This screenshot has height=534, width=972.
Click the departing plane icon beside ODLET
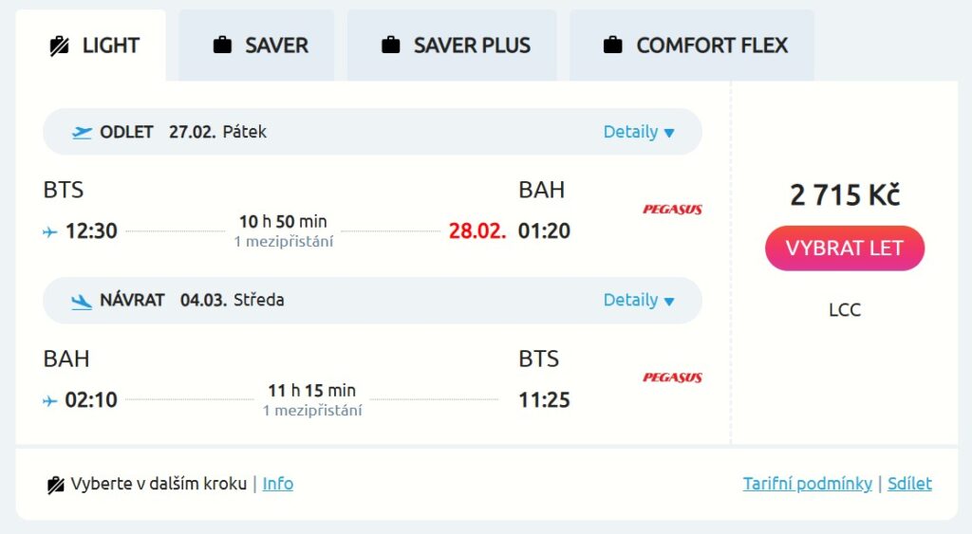(82, 133)
